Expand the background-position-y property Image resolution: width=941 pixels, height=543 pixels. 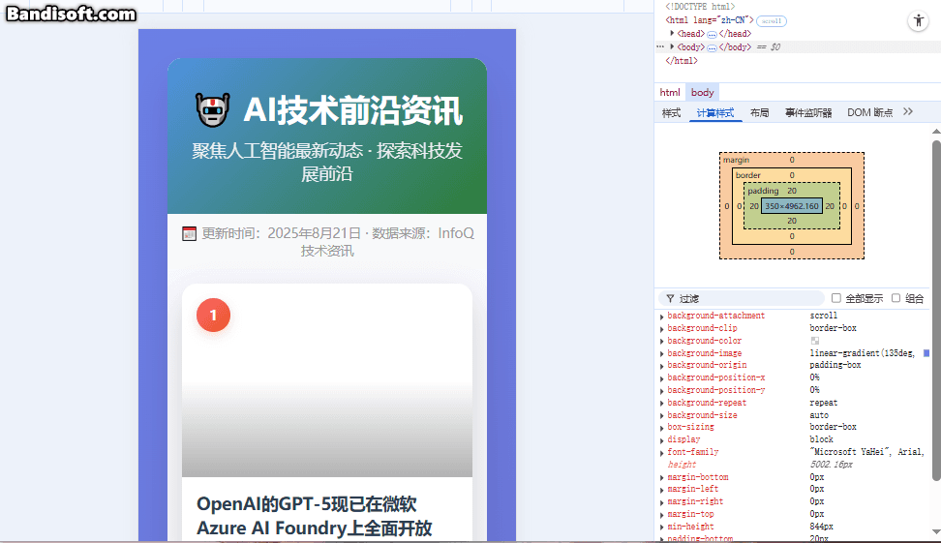click(x=662, y=391)
